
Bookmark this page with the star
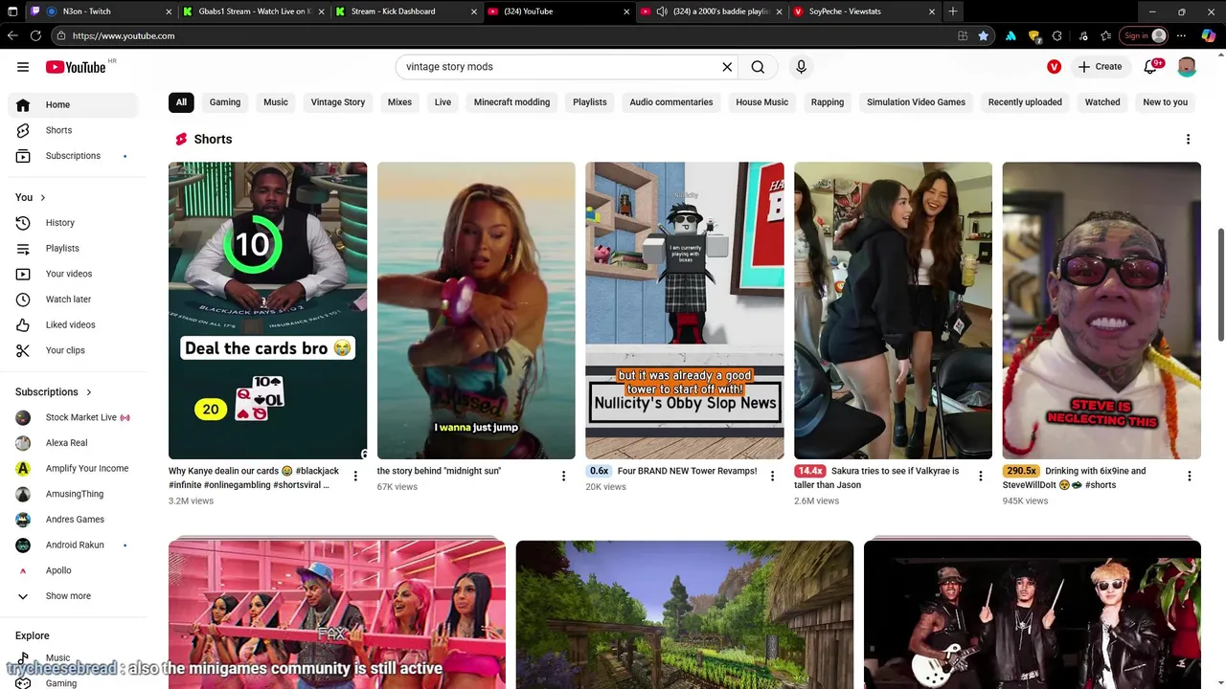[x=984, y=35]
